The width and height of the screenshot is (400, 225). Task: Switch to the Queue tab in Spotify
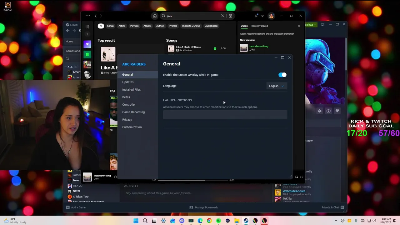click(x=244, y=26)
